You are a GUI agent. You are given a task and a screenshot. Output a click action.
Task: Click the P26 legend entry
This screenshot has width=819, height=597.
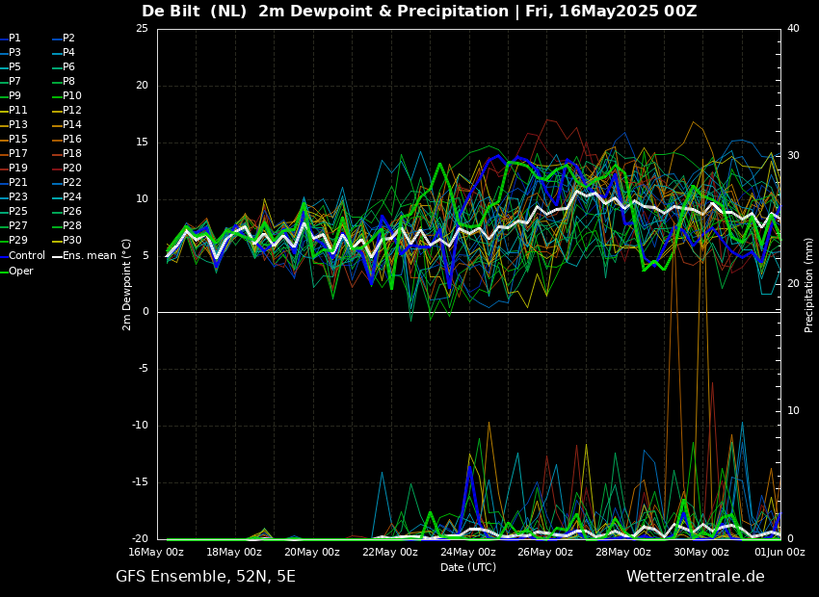66,211
